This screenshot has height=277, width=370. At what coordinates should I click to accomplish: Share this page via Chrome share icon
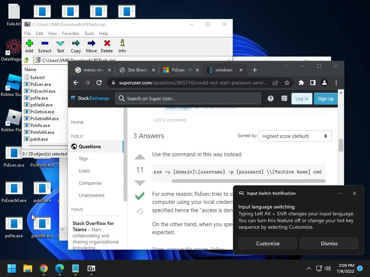[275, 83]
